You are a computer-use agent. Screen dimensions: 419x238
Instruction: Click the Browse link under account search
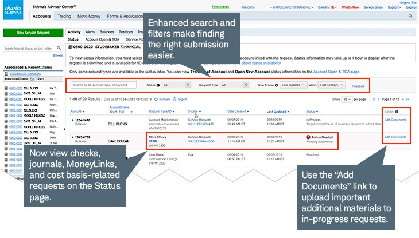pos(58,55)
